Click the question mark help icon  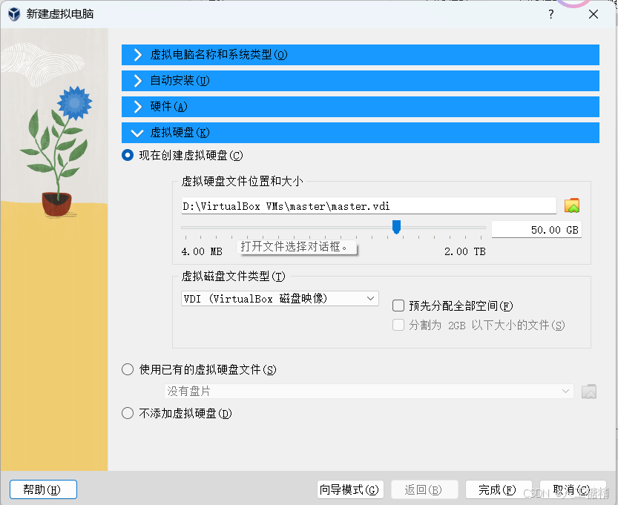[x=551, y=14]
